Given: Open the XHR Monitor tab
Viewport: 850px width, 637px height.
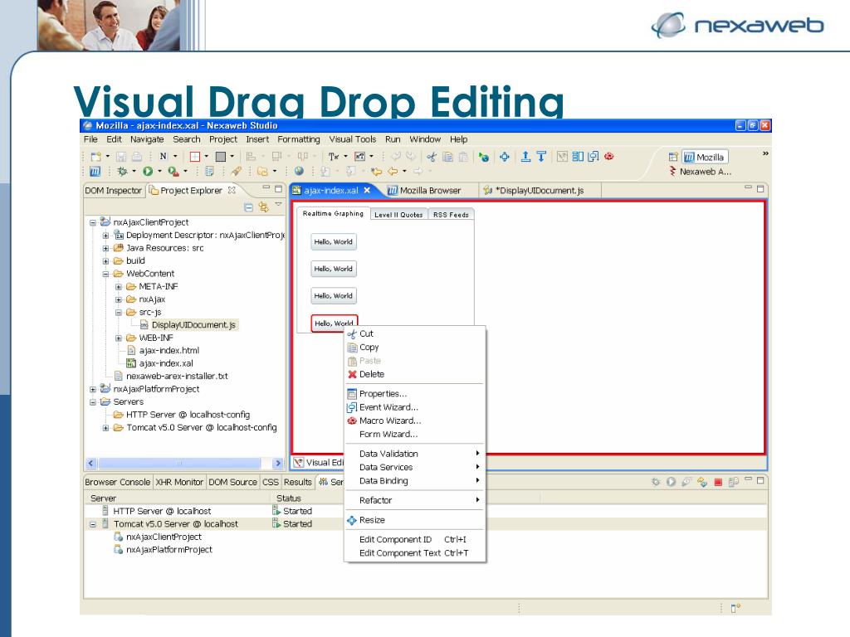Looking at the screenshot, I should coord(179,482).
